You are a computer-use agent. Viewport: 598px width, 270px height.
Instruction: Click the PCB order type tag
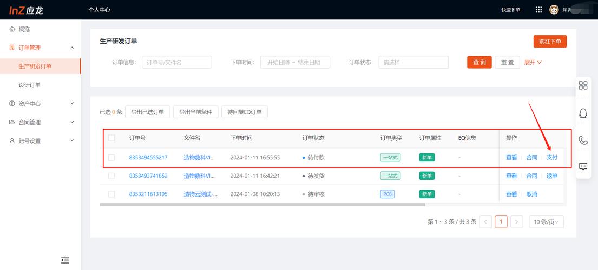(387, 194)
